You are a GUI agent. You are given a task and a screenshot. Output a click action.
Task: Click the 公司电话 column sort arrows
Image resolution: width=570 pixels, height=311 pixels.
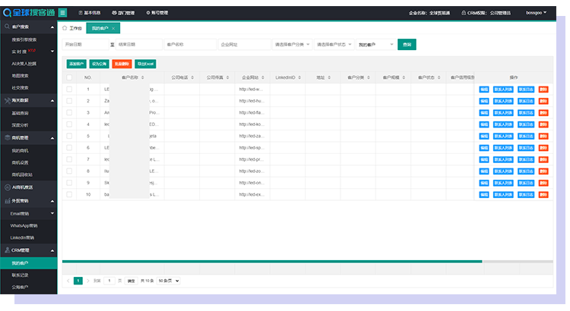coord(193,77)
